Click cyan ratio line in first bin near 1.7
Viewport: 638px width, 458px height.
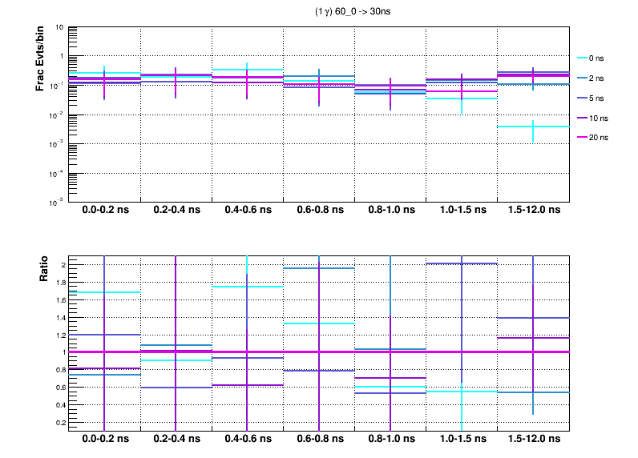tap(105, 292)
